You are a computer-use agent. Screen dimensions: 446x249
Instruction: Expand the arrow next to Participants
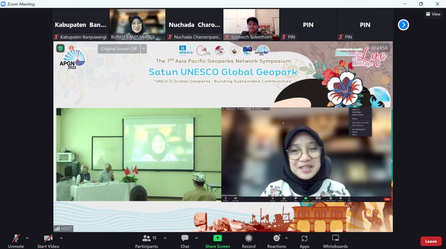pyautogui.click(x=165, y=238)
